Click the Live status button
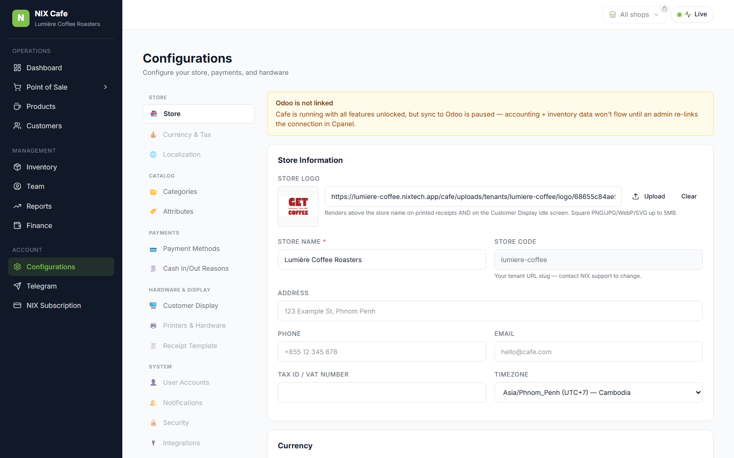Image resolution: width=734 pixels, height=458 pixels. coord(692,14)
